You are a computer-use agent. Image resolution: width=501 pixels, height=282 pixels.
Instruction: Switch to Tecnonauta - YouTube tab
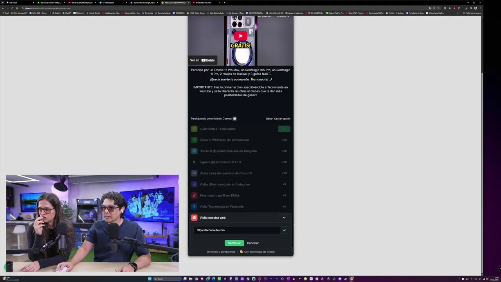coord(206,3)
